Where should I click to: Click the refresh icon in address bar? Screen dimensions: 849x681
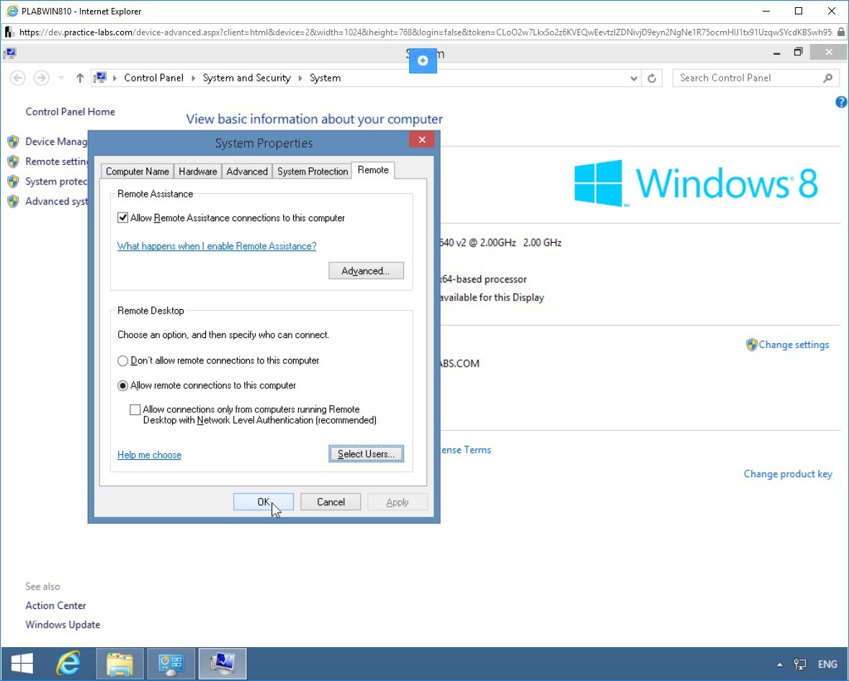tap(652, 78)
